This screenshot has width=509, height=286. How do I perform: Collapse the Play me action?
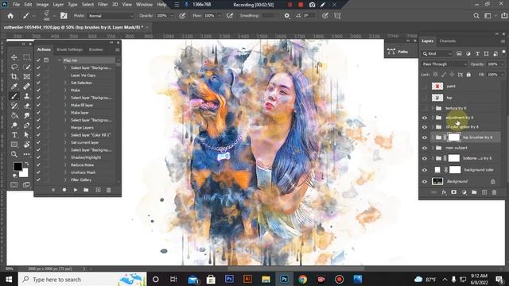coord(60,60)
